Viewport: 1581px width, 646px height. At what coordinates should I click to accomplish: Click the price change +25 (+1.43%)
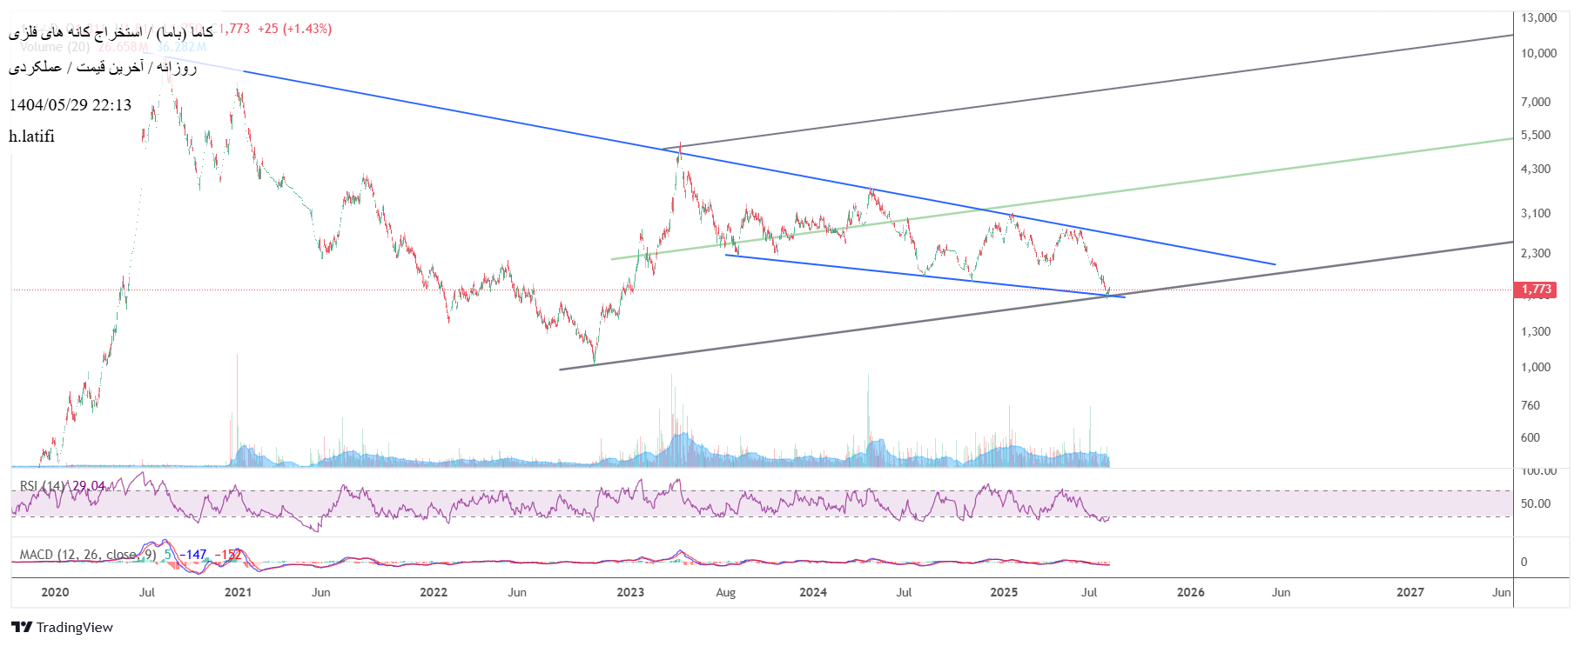click(294, 29)
